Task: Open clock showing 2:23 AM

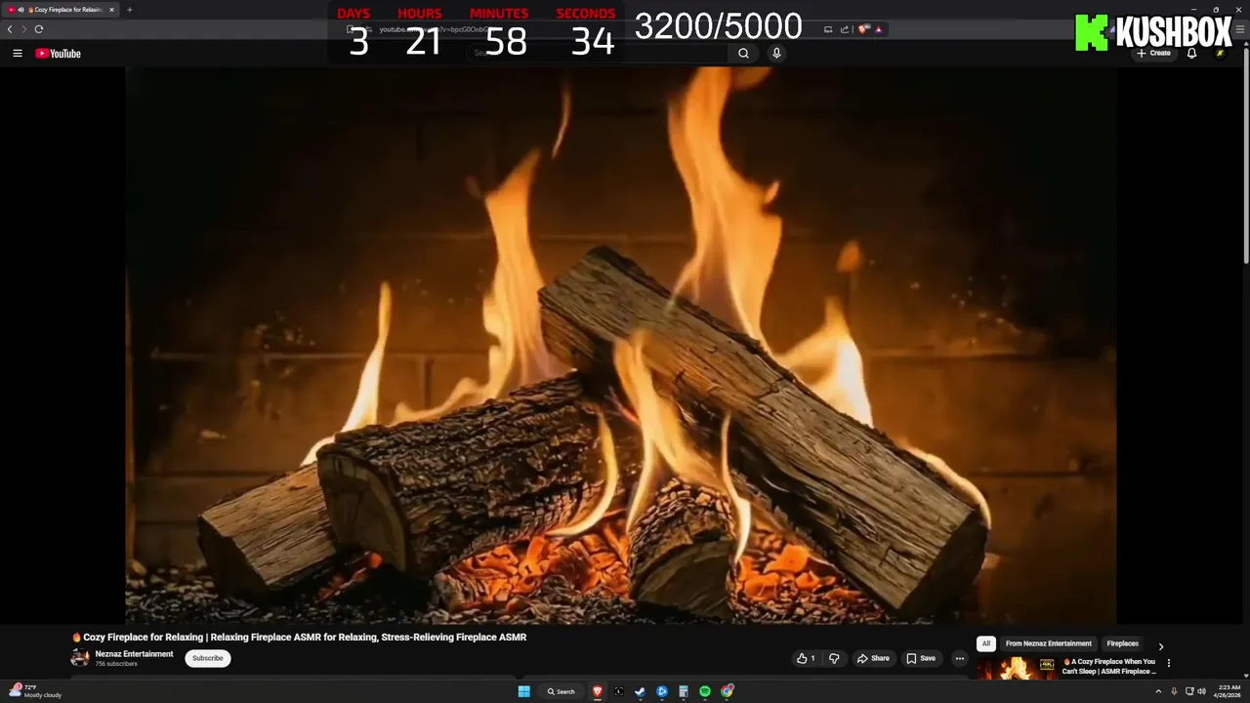Action: pos(1229,691)
